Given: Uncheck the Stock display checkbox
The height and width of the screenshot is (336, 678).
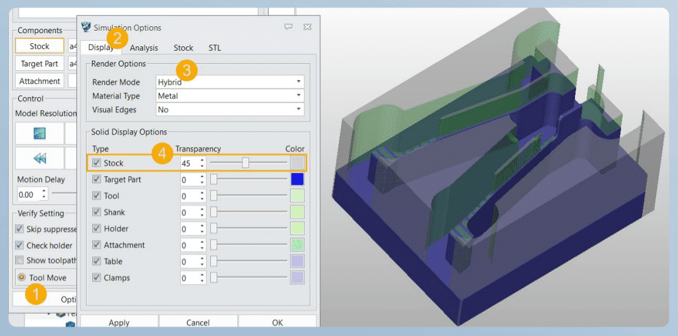Looking at the screenshot, I should pyautogui.click(x=97, y=163).
